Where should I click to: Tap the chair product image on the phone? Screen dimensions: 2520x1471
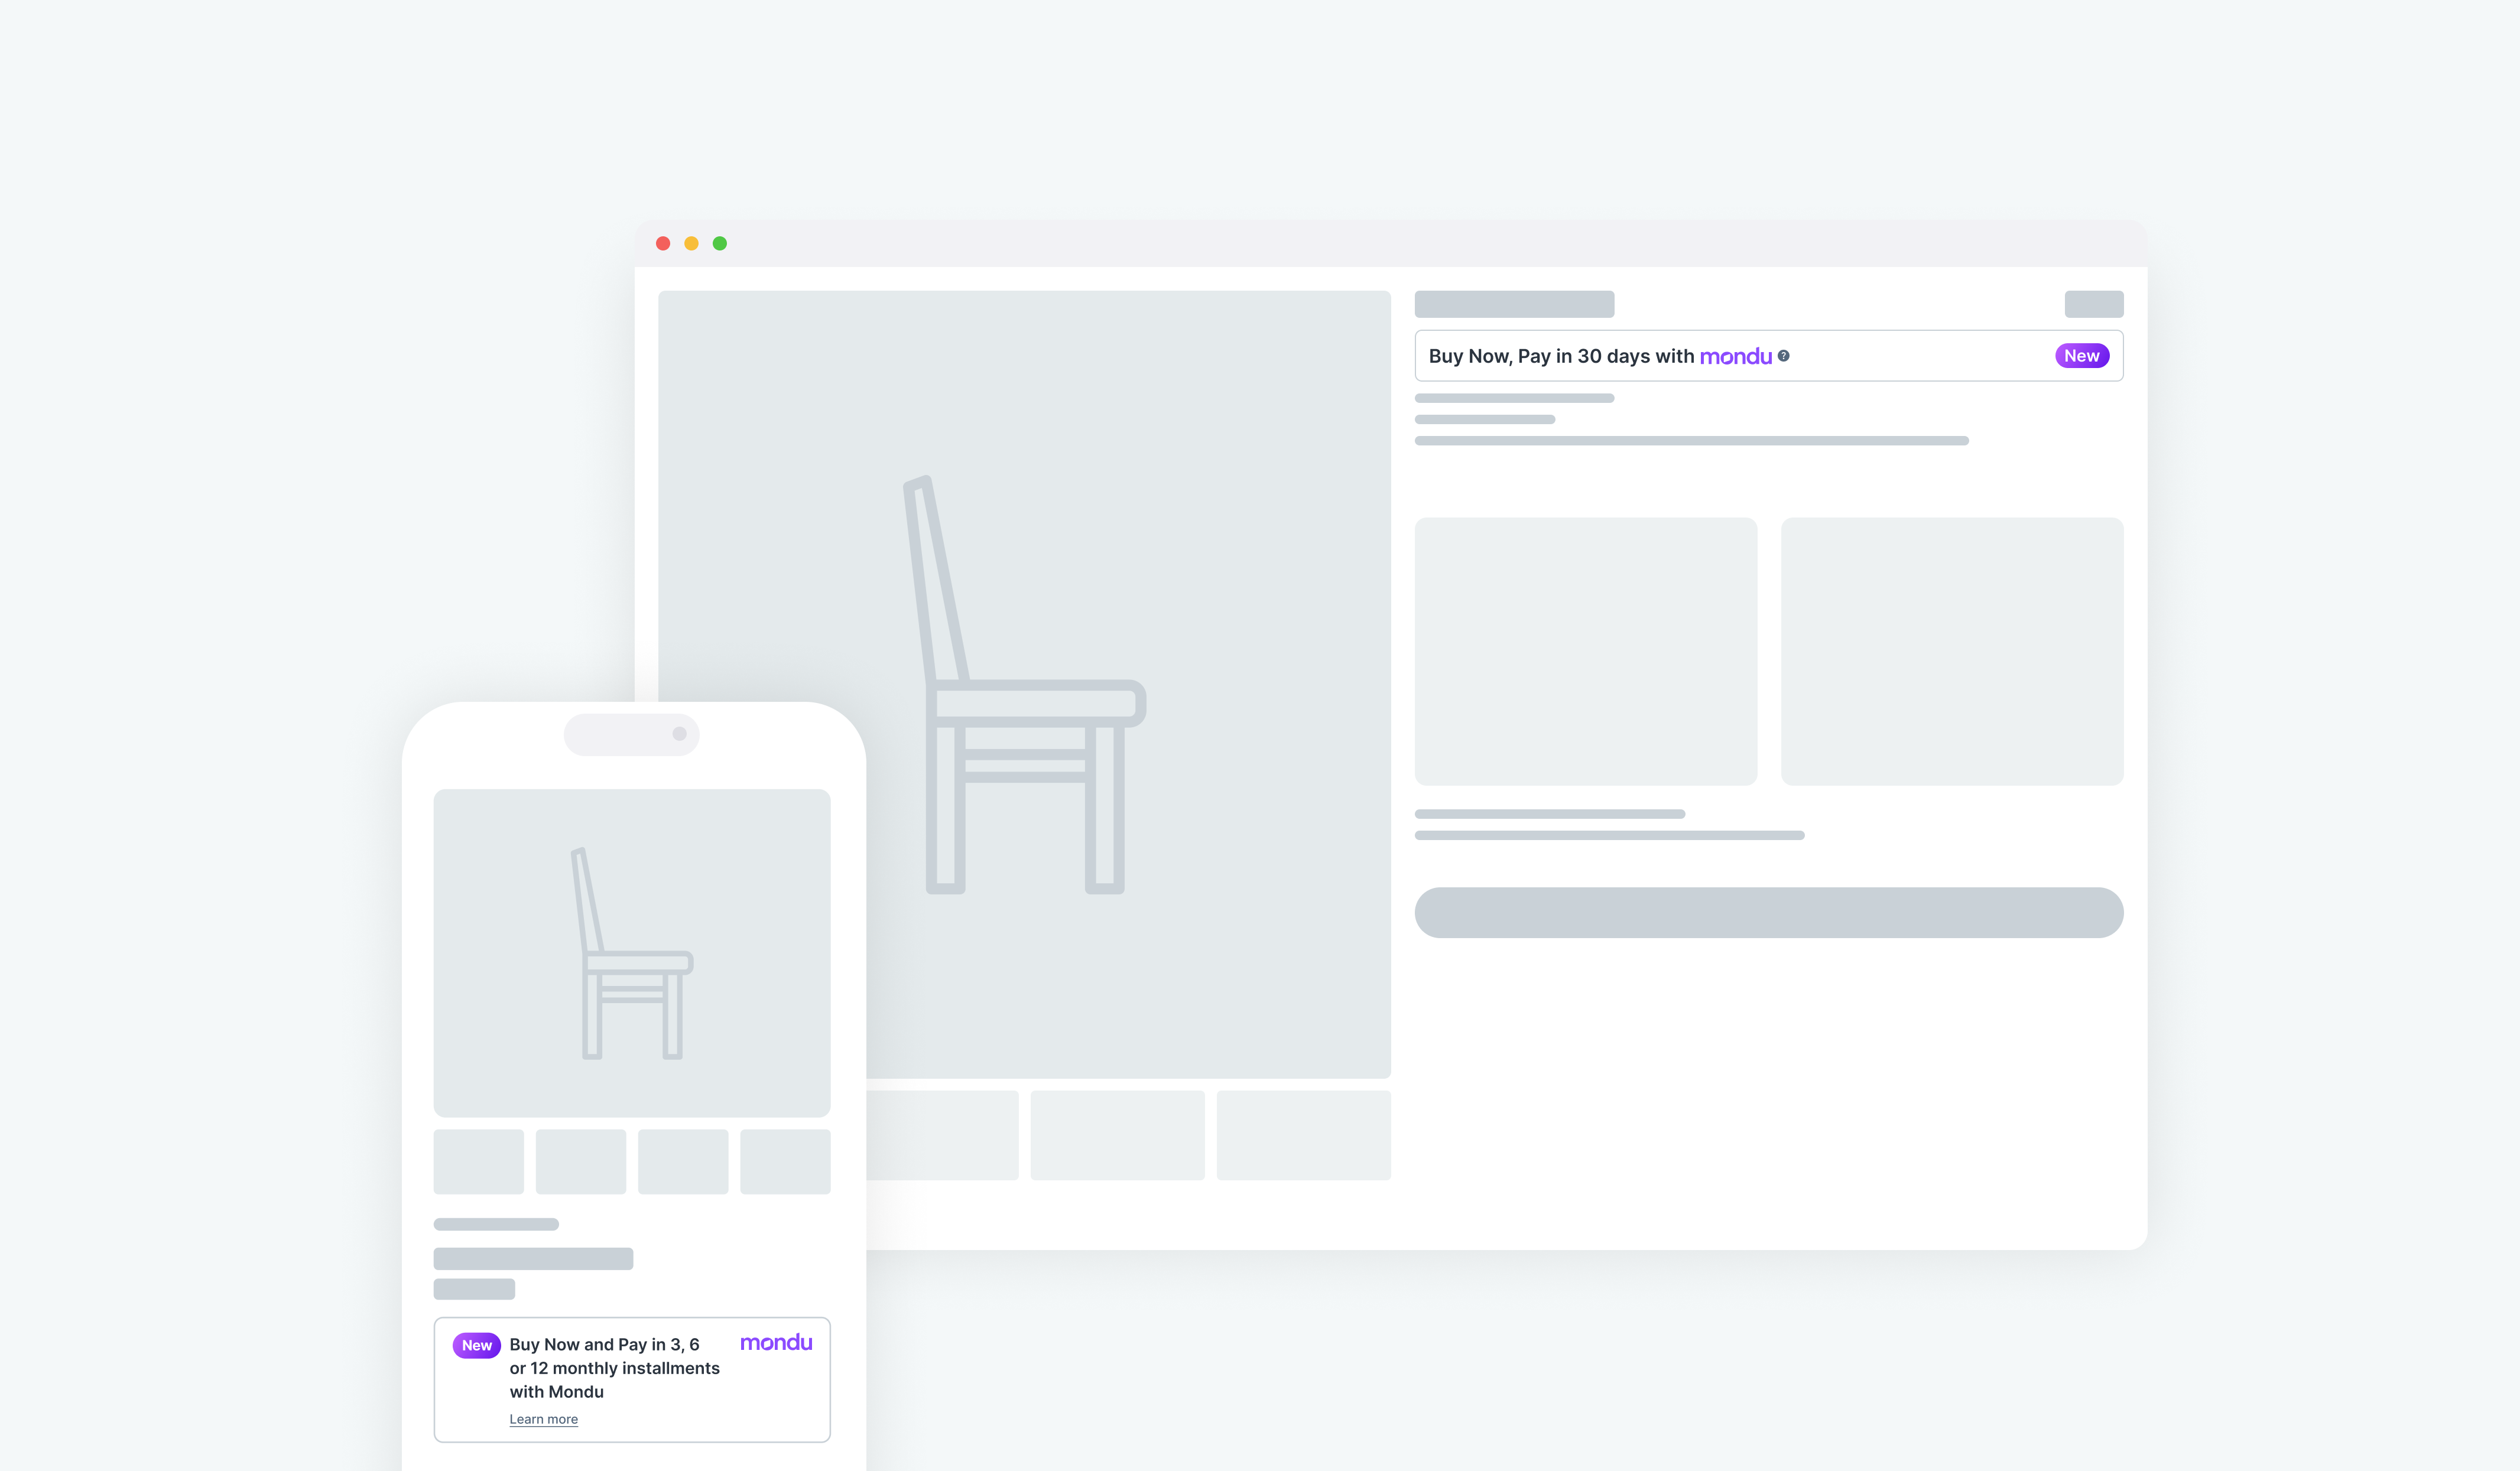631,952
